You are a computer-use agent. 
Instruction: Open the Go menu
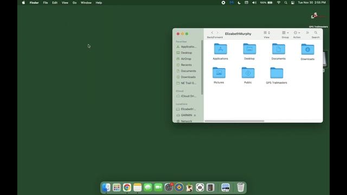tap(75, 3)
